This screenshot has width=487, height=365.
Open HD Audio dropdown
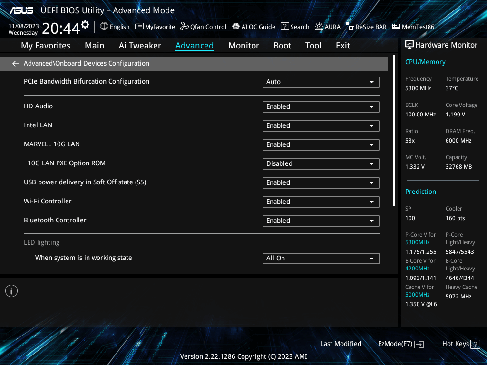click(x=321, y=107)
